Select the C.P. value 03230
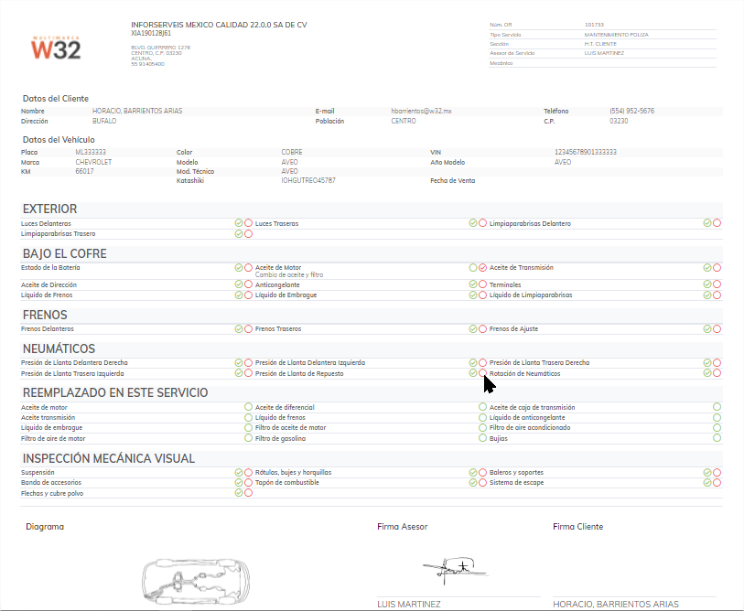 pos(619,121)
